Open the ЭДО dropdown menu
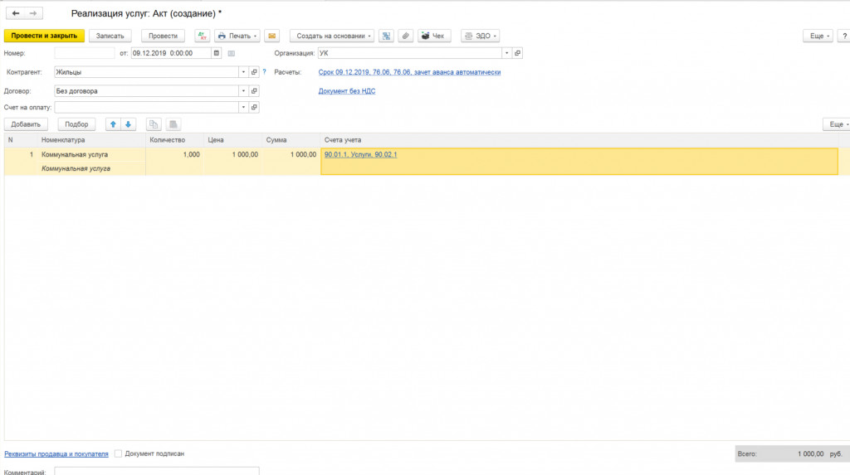The width and height of the screenshot is (850, 475). click(x=481, y=36)
